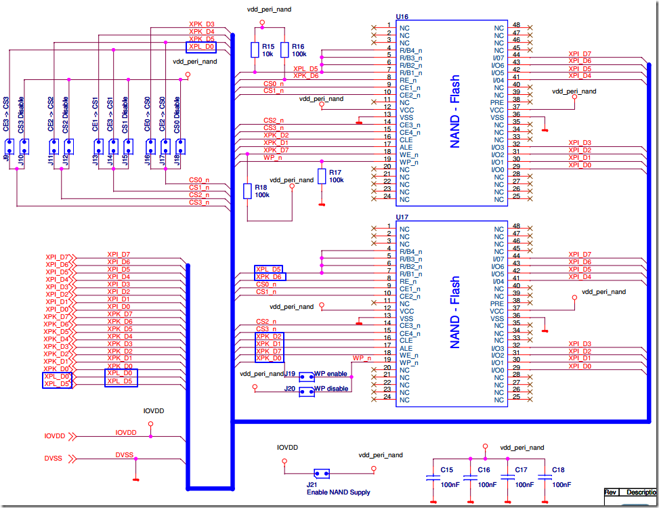Select the 'CS2 Disable' label
Image resolution: width=659 pixels, height=508 pixels.
pyautogui.click(x=66, y=115)
